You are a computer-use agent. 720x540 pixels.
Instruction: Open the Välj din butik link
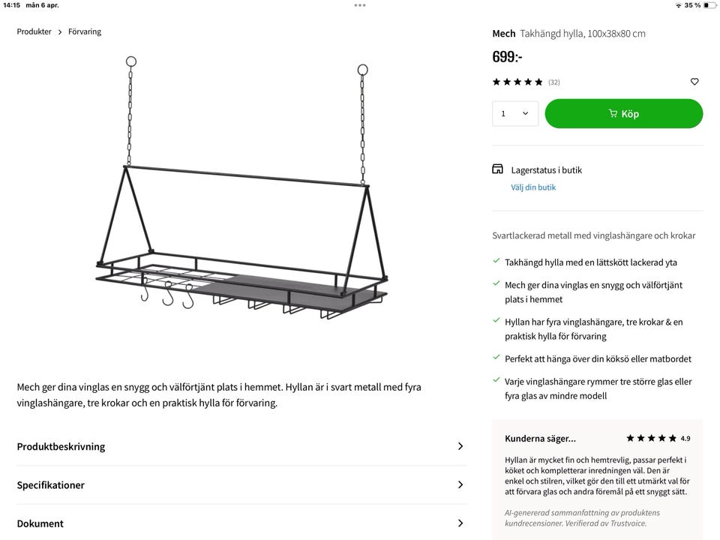coord(533,187)
